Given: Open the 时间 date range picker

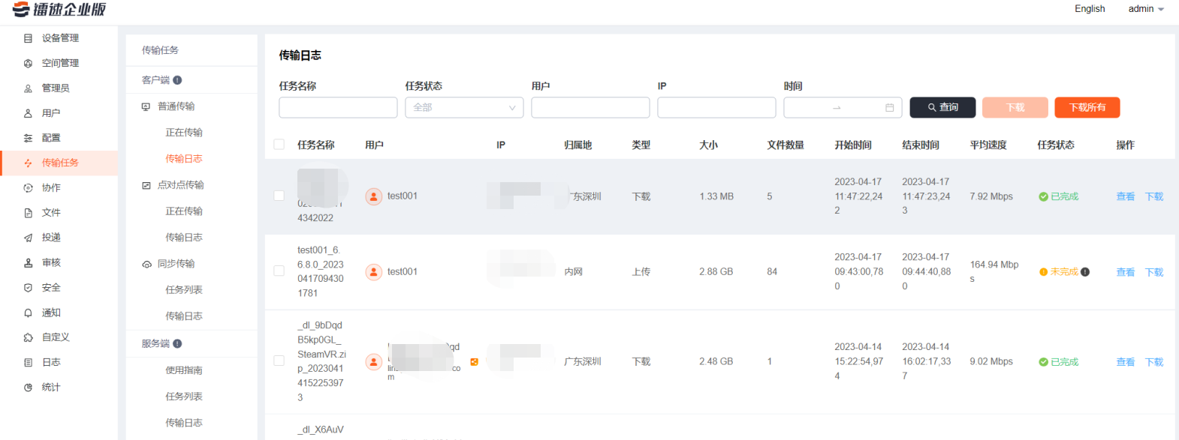Looking at the screenshot, I should pos(843,108).
